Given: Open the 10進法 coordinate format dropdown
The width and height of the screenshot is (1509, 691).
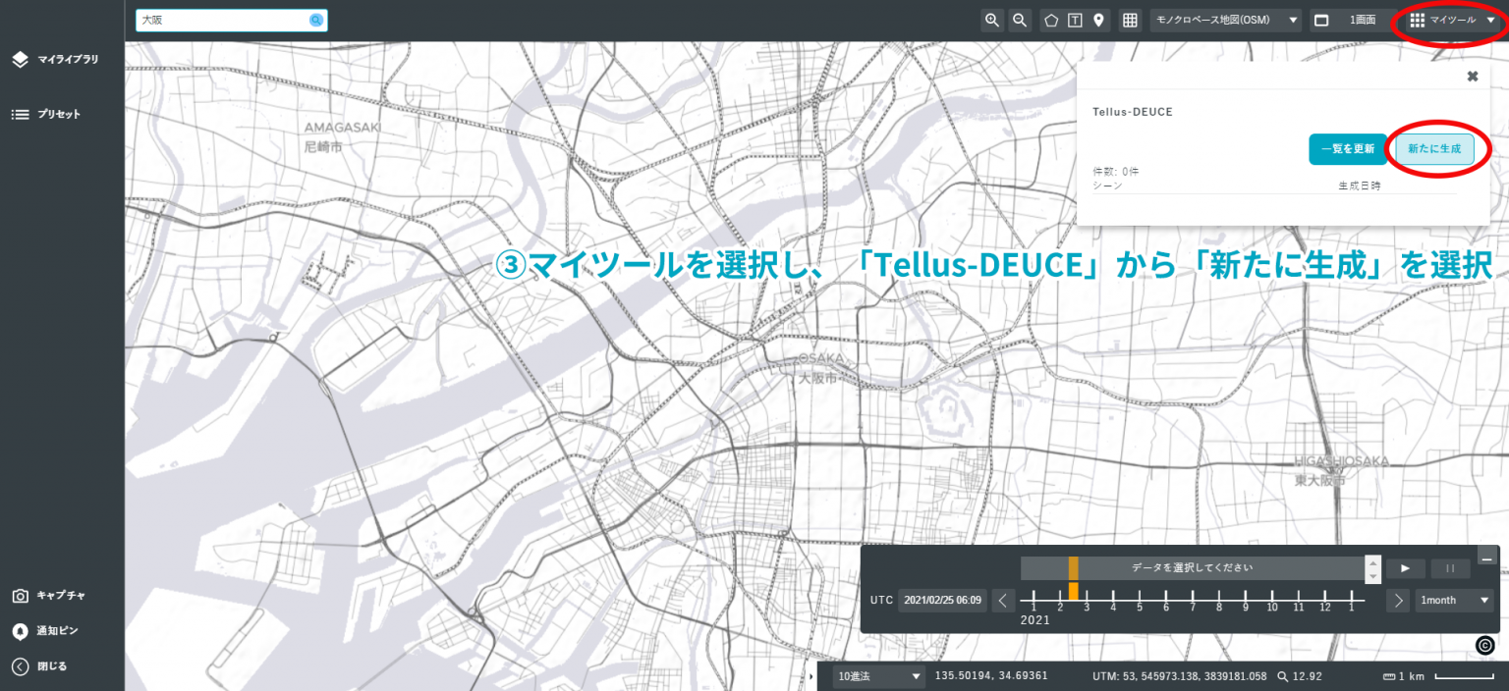Looking at the screenshot, I should [x=879, y=676].
